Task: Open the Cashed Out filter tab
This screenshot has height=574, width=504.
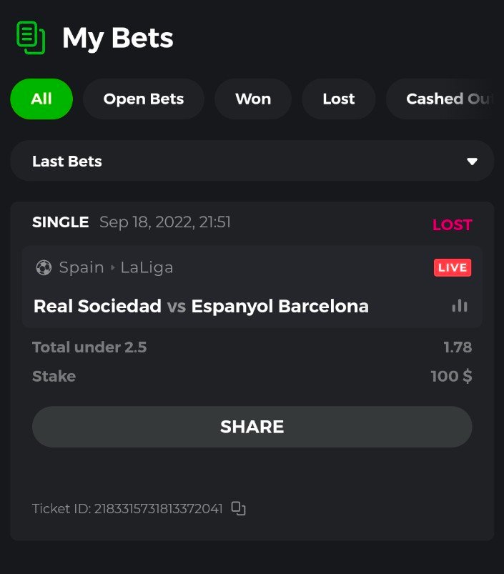Action: tap(447, 99)
